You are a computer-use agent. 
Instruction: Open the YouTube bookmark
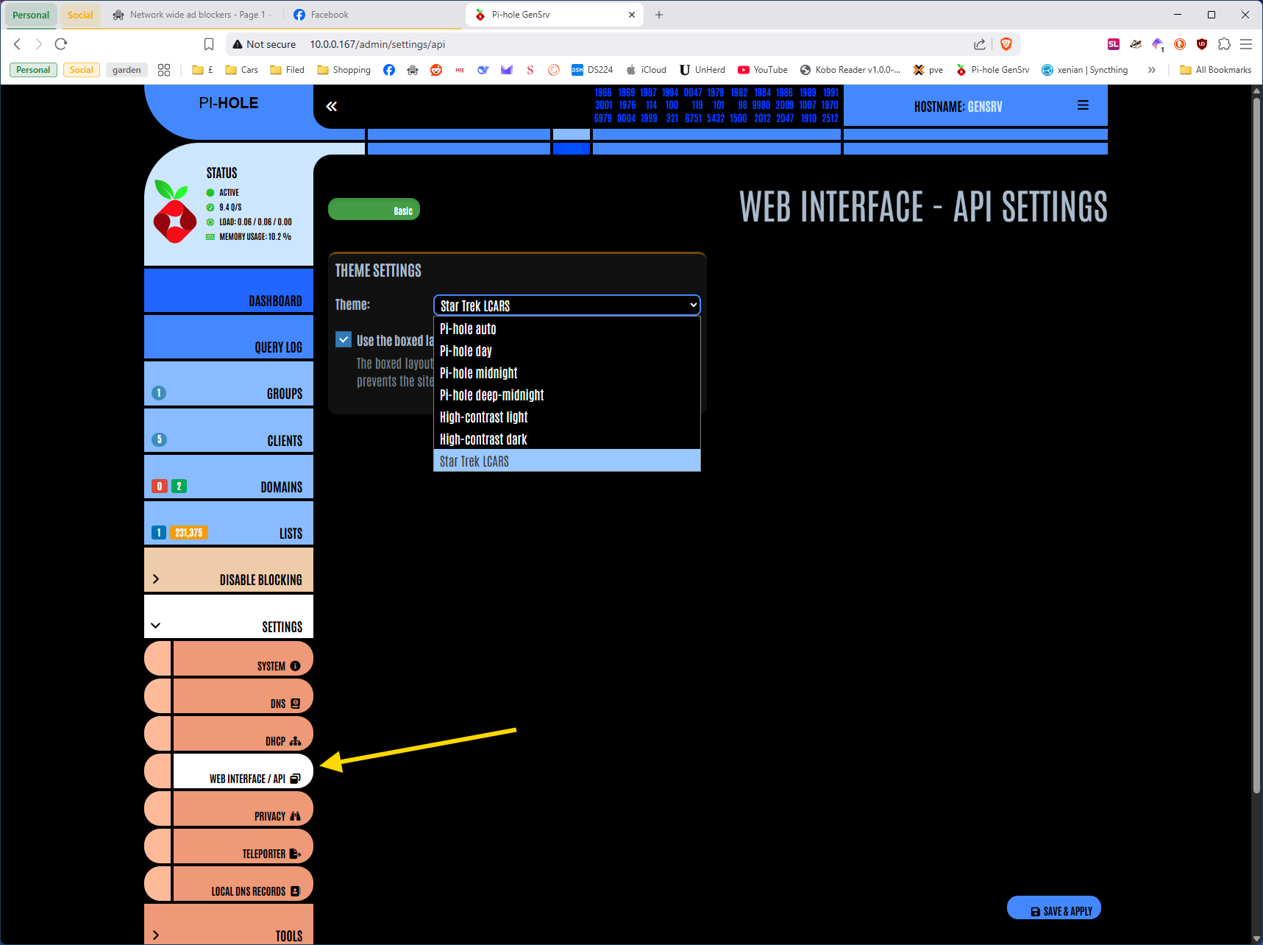(x=763, y=70)
